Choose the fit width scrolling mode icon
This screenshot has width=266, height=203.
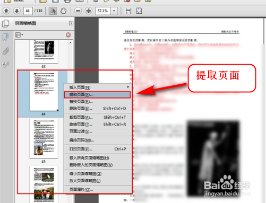128,11
